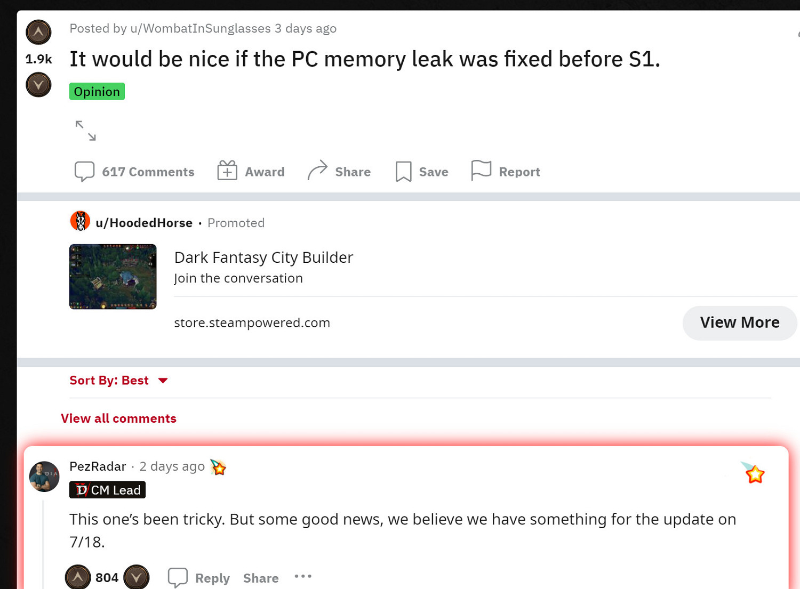Save this post with bookmark icon
Screen dimensions: 800x589
tap(422, 172)
